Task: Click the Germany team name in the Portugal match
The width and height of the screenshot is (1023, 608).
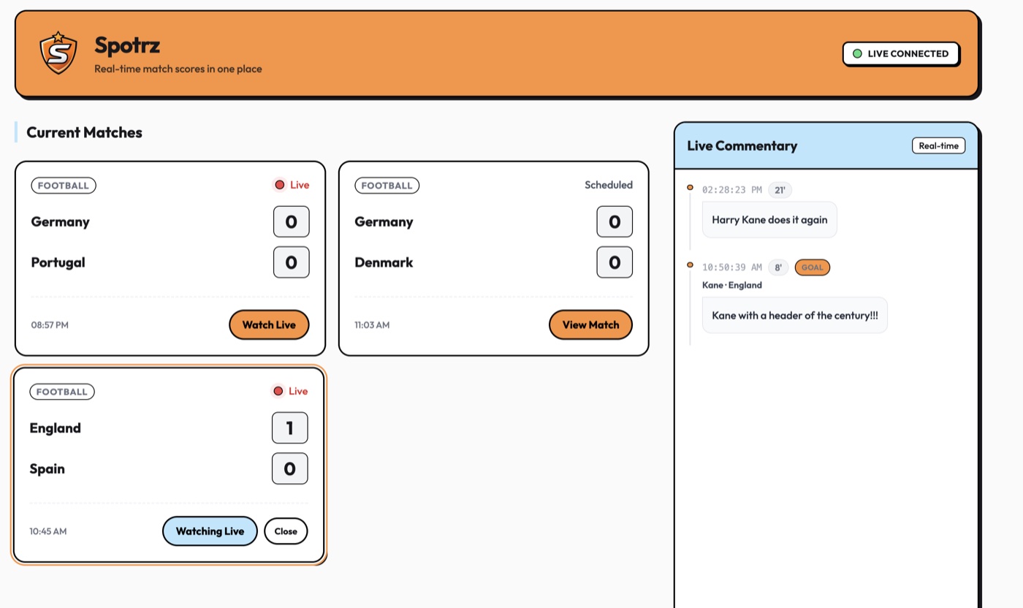Action: (x=60, y=222)
